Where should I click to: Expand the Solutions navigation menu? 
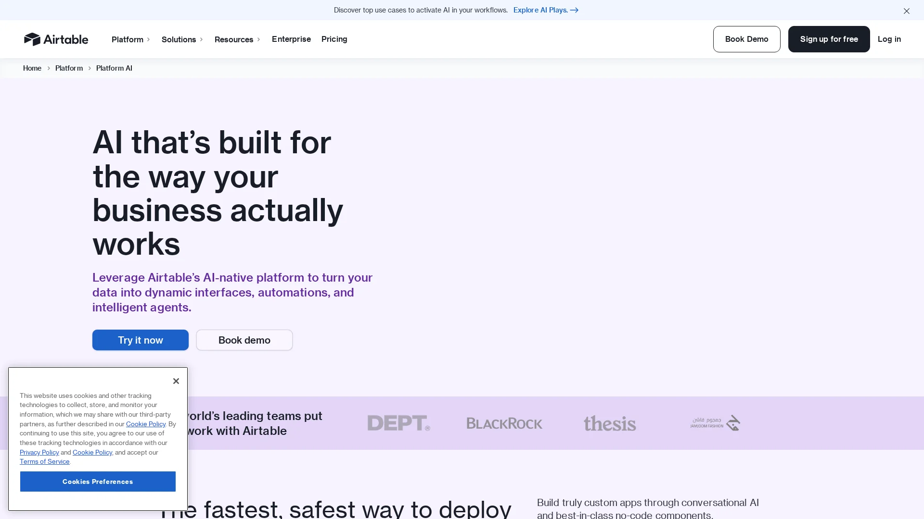(x=182, y=39)
